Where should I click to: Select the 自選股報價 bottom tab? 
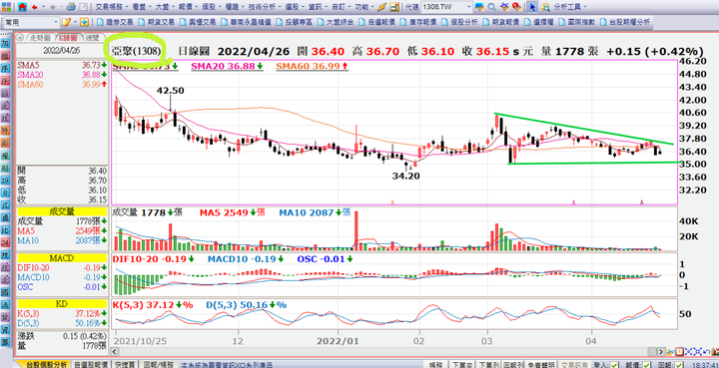pyautogui.click(x=91, y=364)
